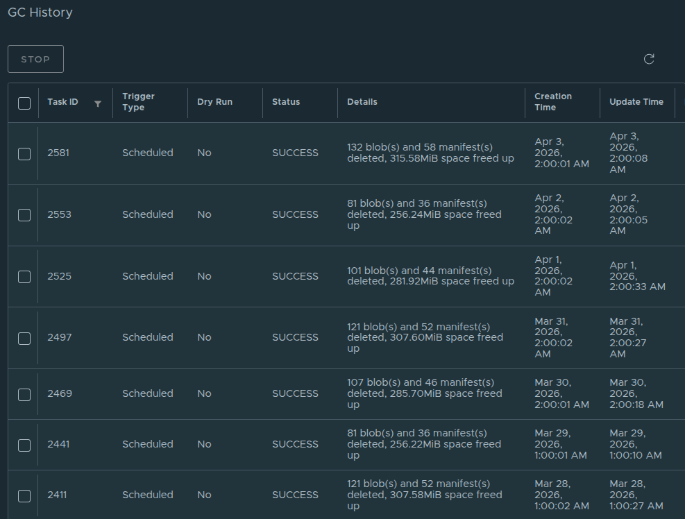The image size is (685, 519).
Task: Click the Status column header
Action: click(286, 102)
